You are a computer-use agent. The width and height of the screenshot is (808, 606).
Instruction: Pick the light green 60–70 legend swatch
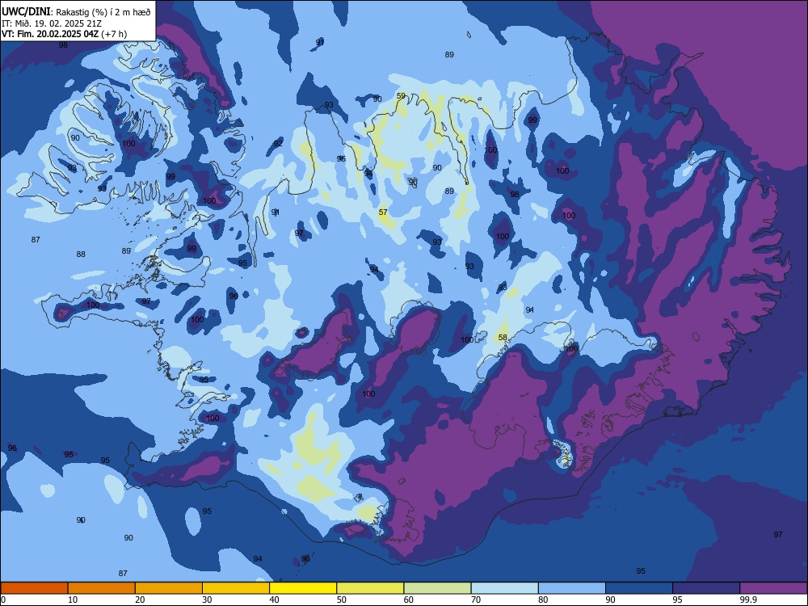[x=437, y=588]
